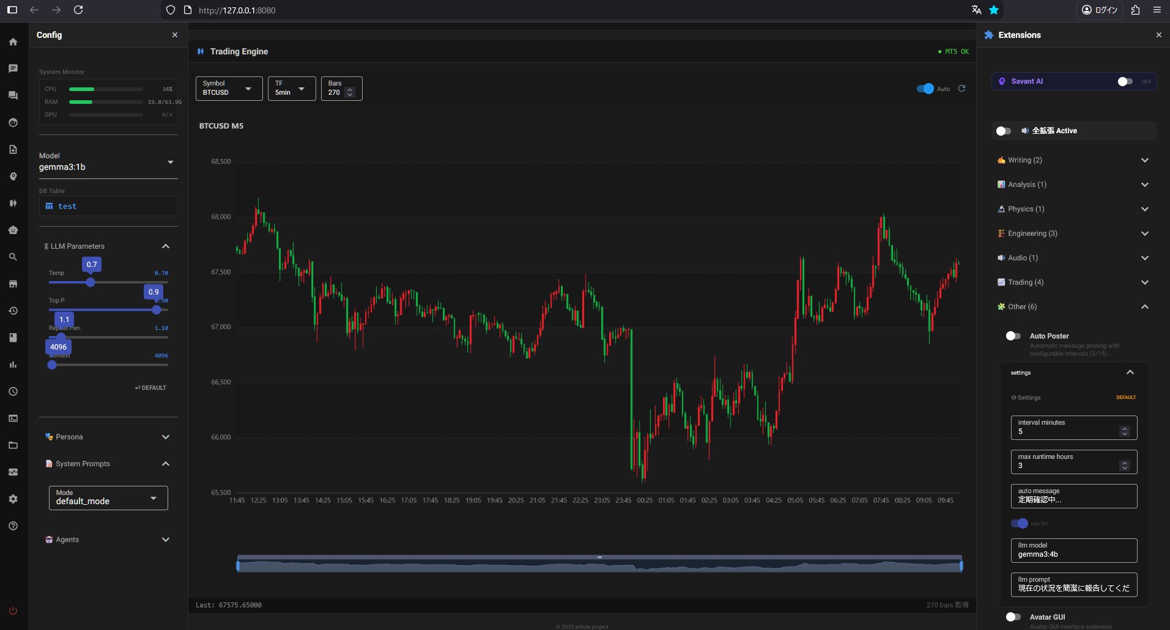This screenshot has width=1170, height=630.
Task: Expand the Physics (1) extensions group
Action: tap(1073, 209)
